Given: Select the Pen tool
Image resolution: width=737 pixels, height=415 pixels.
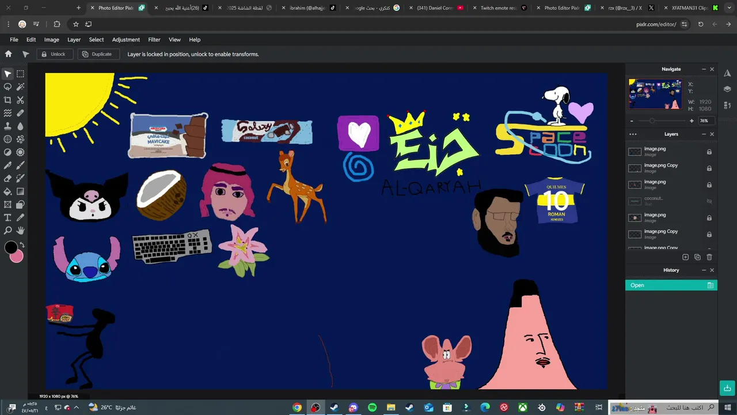Looking at the screenshot, I should 7,165.
